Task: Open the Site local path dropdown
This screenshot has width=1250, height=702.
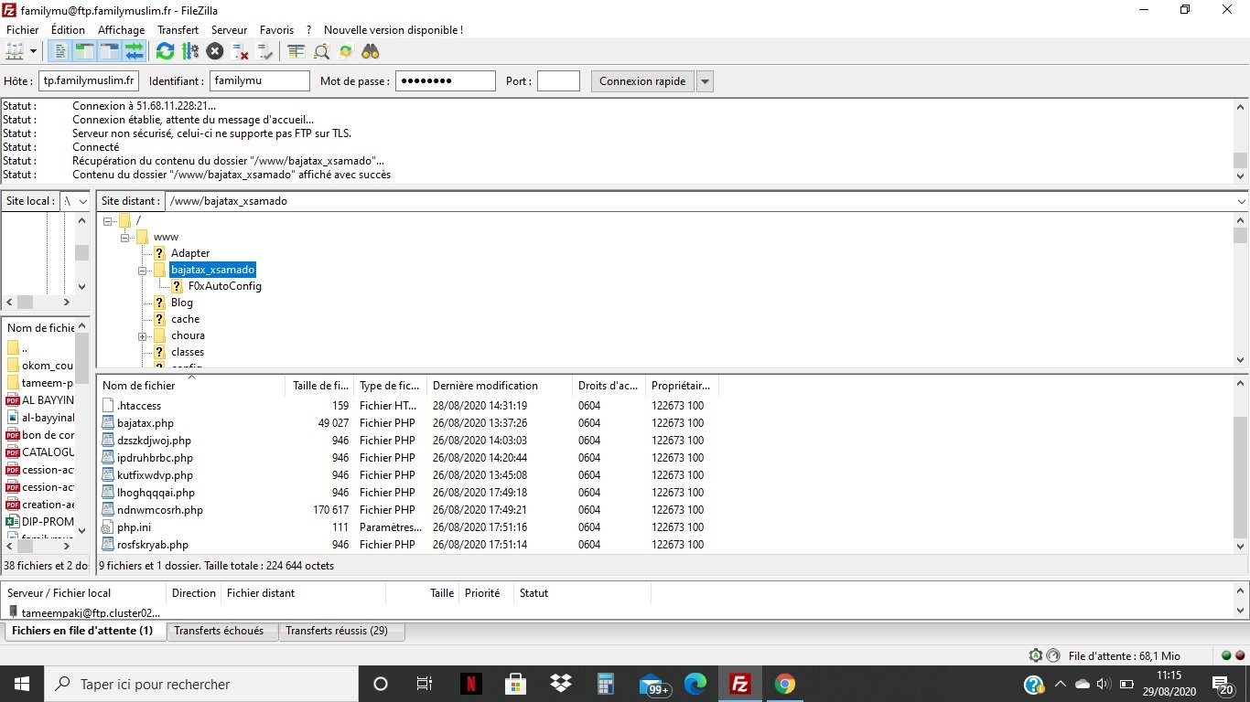Action: click(x=84, y=201)
